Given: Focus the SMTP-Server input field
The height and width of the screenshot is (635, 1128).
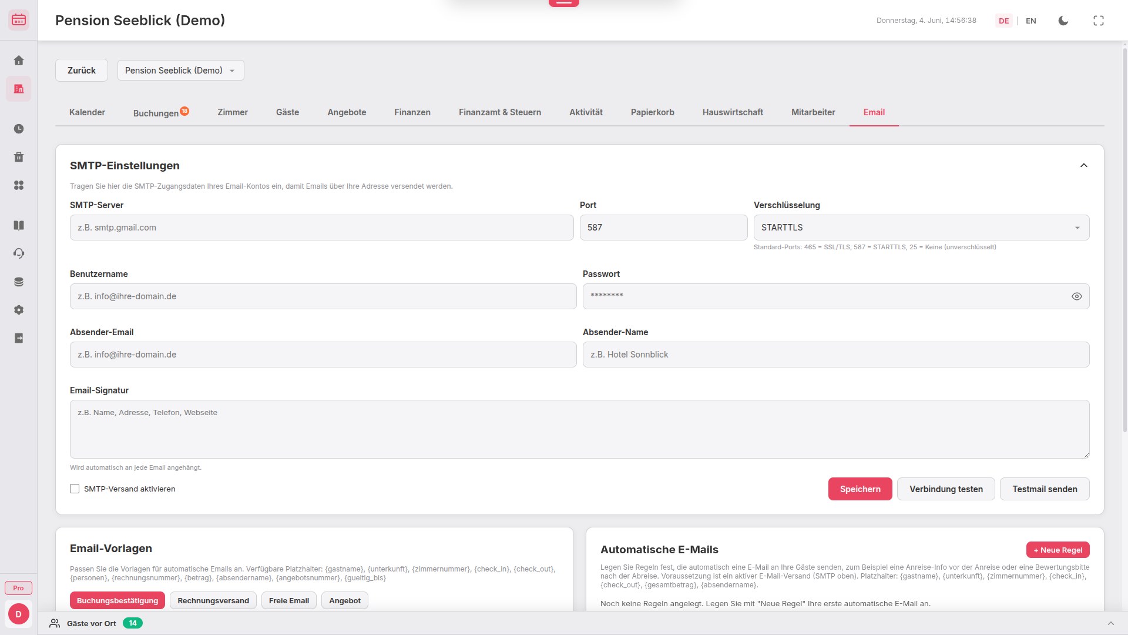Looking at the screenshot, I should [322, 228].
